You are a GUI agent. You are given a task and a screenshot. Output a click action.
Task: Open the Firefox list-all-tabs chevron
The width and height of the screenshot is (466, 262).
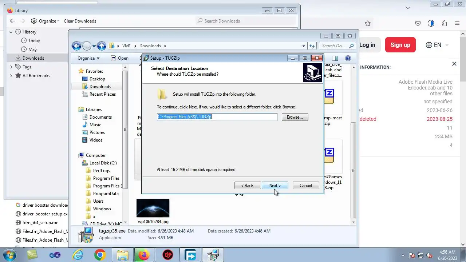coord(408,8)
